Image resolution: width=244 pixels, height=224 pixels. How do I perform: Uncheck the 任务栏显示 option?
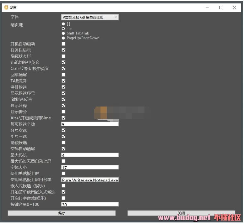point(63,50)
